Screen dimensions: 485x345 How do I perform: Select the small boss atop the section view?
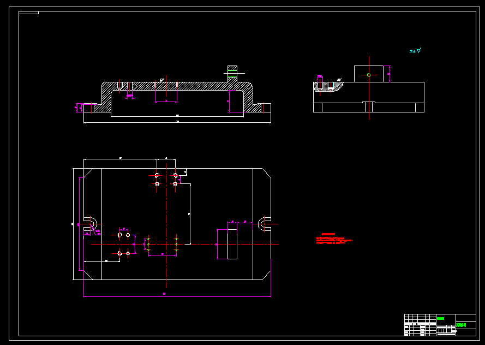232,74
